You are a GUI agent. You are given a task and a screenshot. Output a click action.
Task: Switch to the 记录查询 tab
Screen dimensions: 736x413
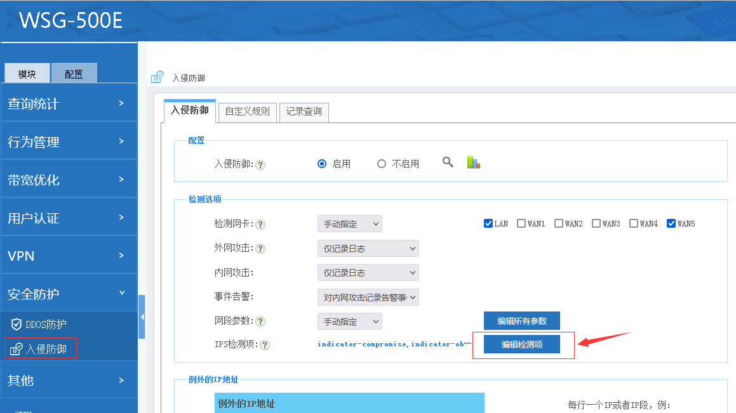coord(304,112)
